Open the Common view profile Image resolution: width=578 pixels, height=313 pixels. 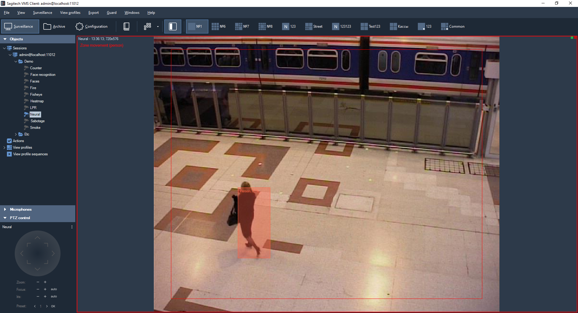(452, 26)
